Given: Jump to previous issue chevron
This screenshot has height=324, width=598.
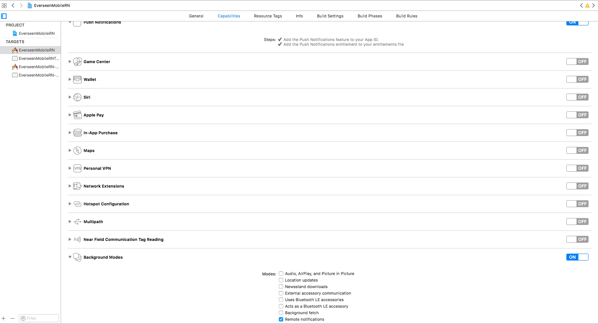Looking at the screenshot, I should [581, 5].
